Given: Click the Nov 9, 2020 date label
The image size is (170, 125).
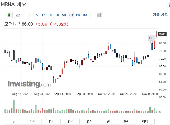Looking at the screenshot, I should [150, 94].
